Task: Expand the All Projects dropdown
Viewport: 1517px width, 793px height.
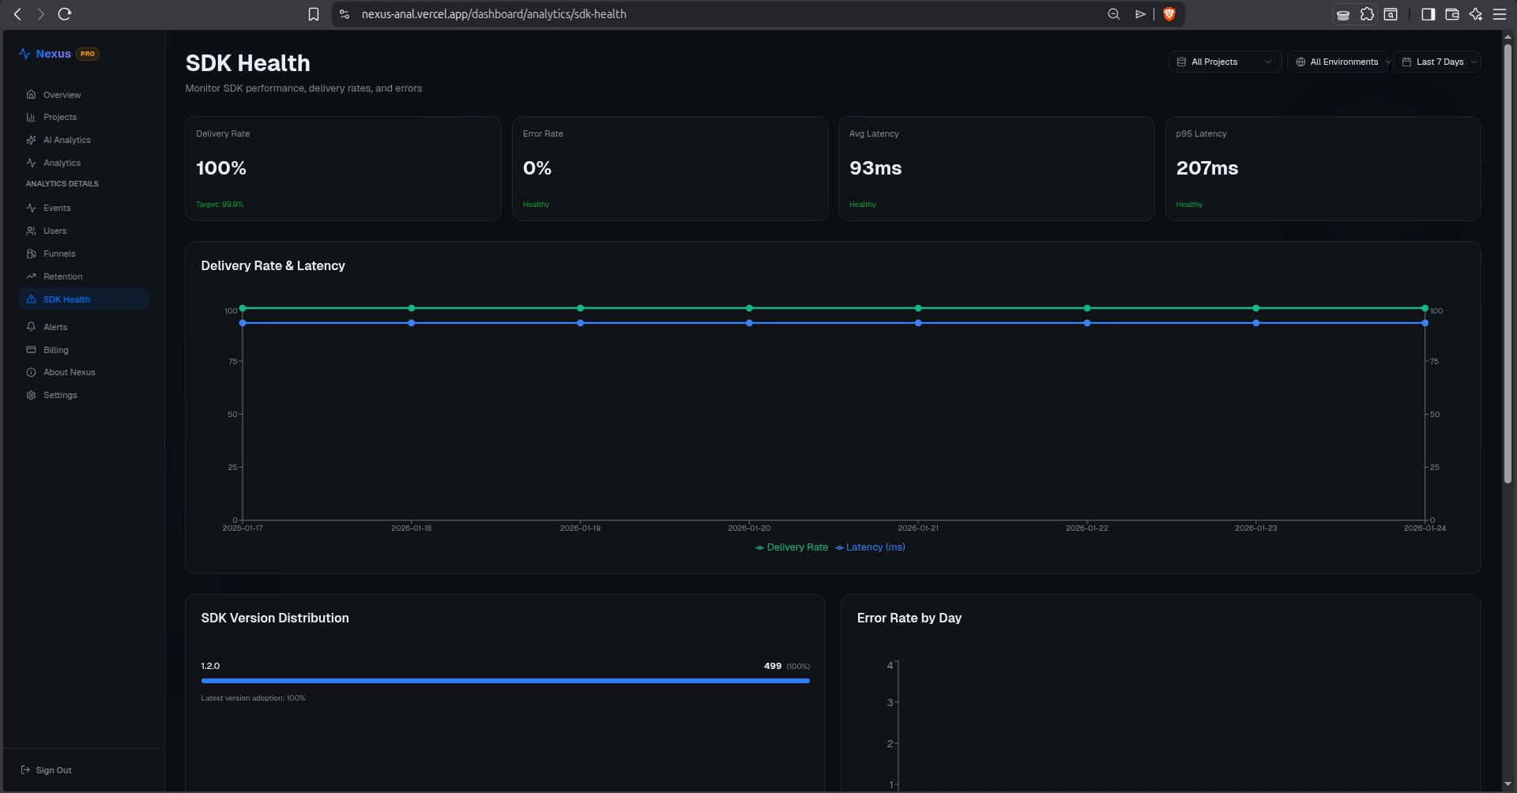Action: pyautogui.click(x=1225, y=62)
